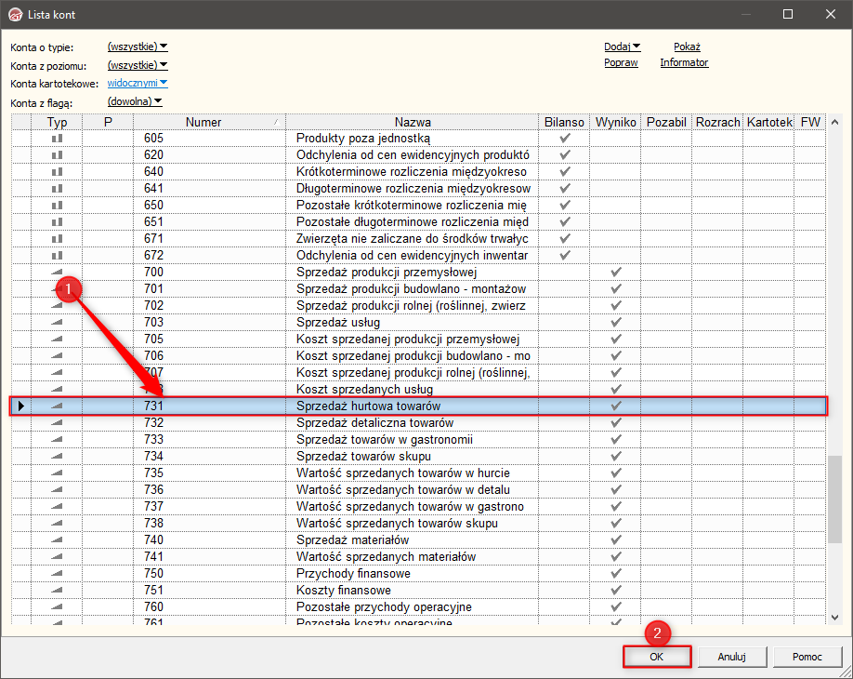Open the 'Konta o typie' dropdown

point(138,47)
